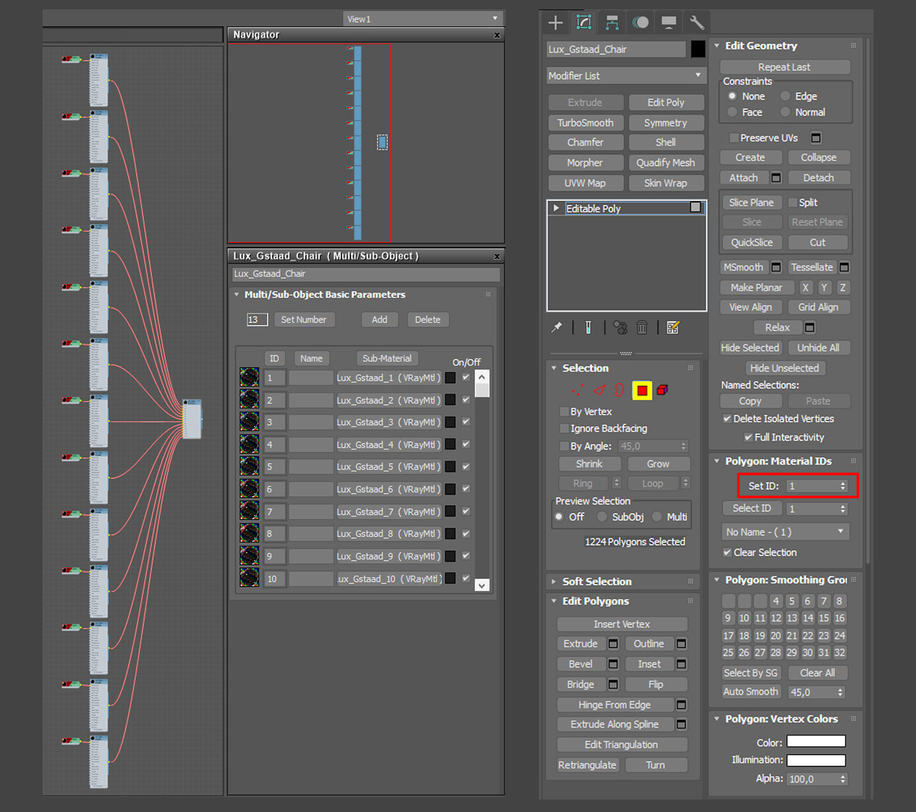Toggle Delete Isolated Vertices checkbox
Screen dimensions: 916x812
point(727,419)
